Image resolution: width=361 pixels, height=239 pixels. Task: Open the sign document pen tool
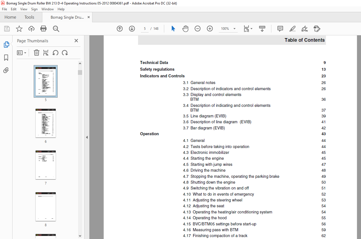click(305, 29)
